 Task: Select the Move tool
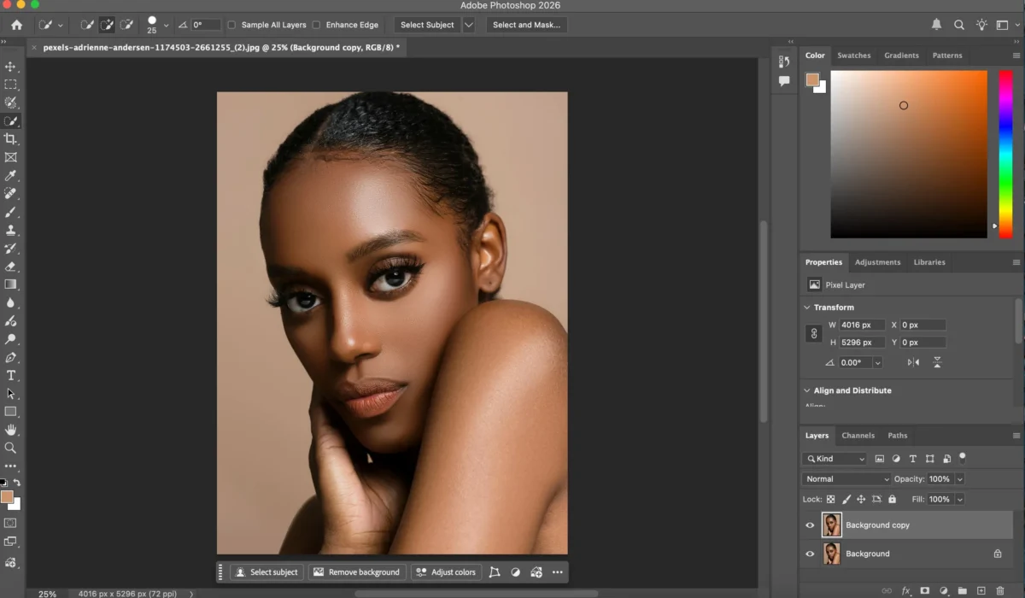click(x=12, y=66)
